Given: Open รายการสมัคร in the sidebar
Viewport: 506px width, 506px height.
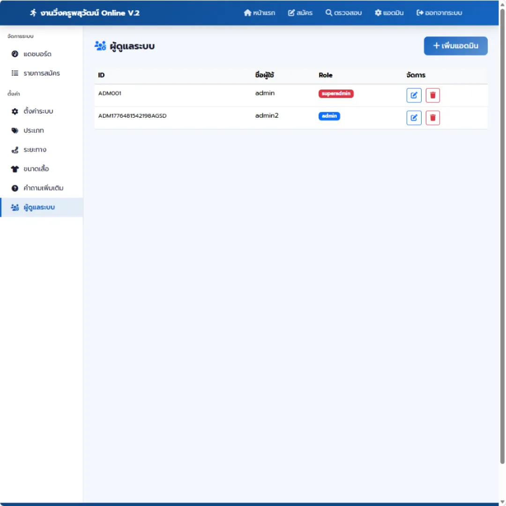Looking at the screenshot, I should point(42,73).
